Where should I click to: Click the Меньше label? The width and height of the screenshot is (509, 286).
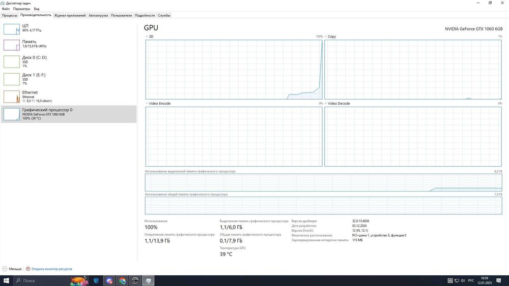pos(15,269)
